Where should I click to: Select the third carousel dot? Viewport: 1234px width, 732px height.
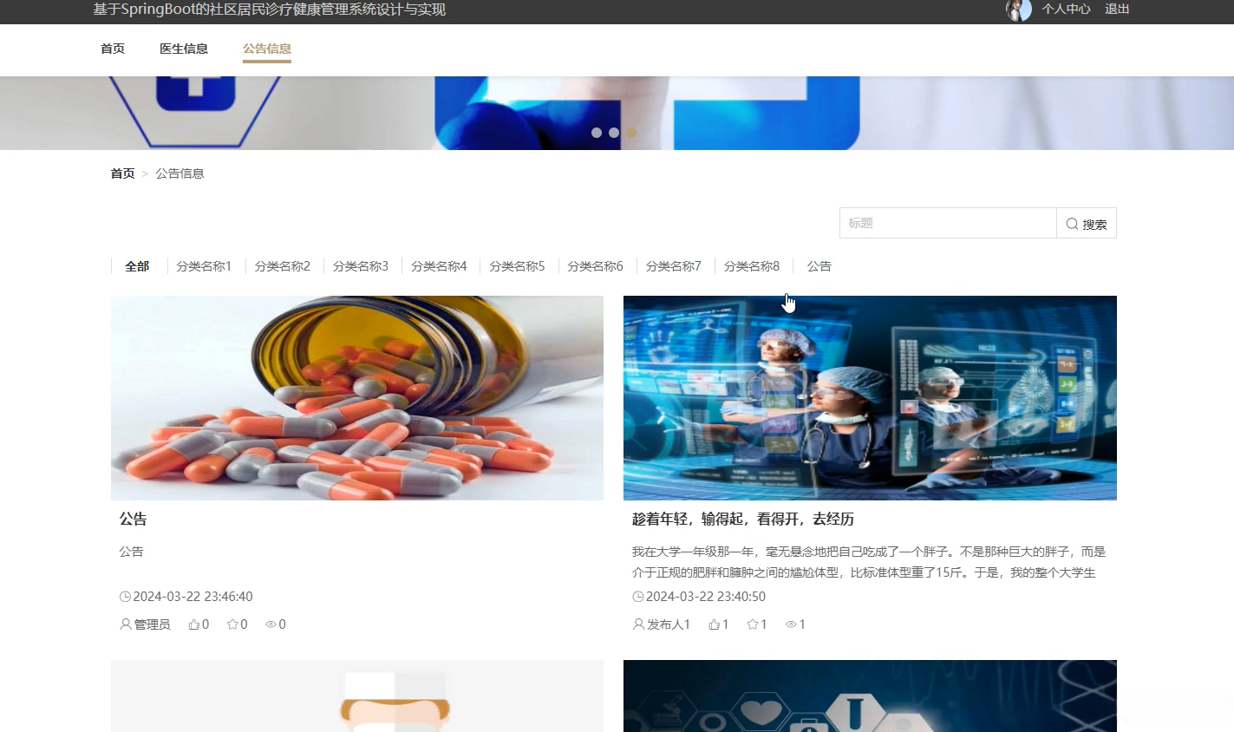(631, 133)
